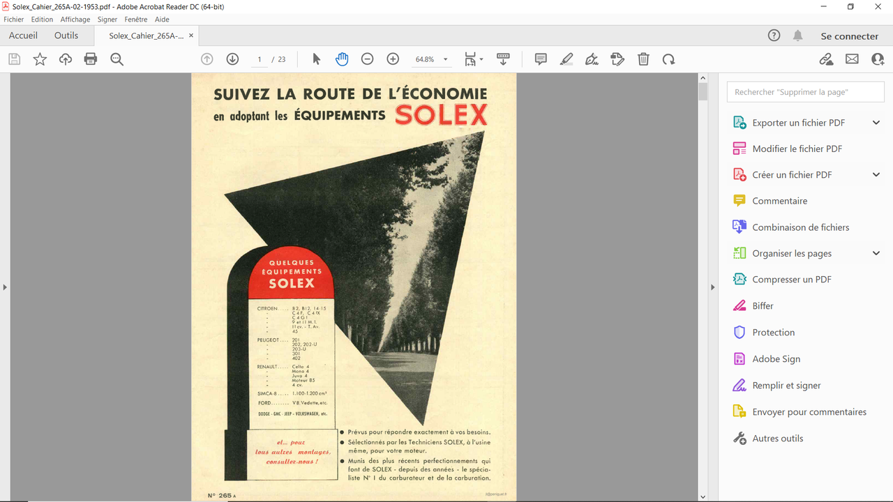Open the search text magnifier
Viewport: 893px width, 502px height.
point(117,59)
